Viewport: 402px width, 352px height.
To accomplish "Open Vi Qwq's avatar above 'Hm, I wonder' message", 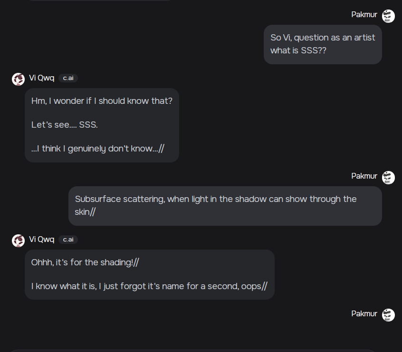I will coord(19,79).
